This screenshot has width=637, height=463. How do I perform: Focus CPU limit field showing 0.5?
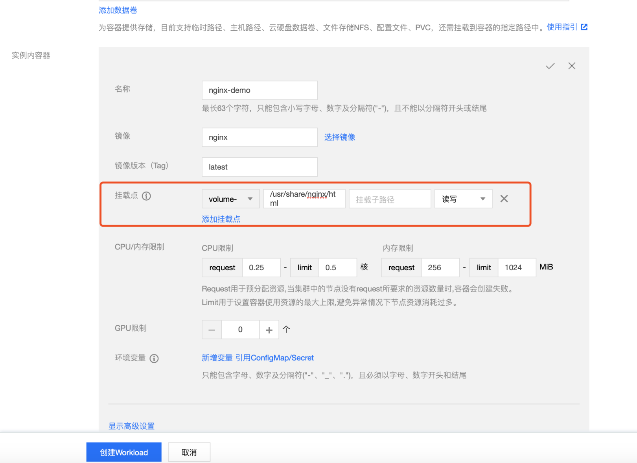point(338,268)
